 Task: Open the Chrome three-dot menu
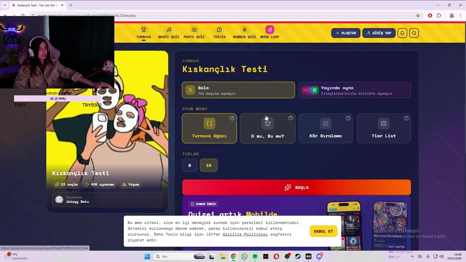coord(461,16)
